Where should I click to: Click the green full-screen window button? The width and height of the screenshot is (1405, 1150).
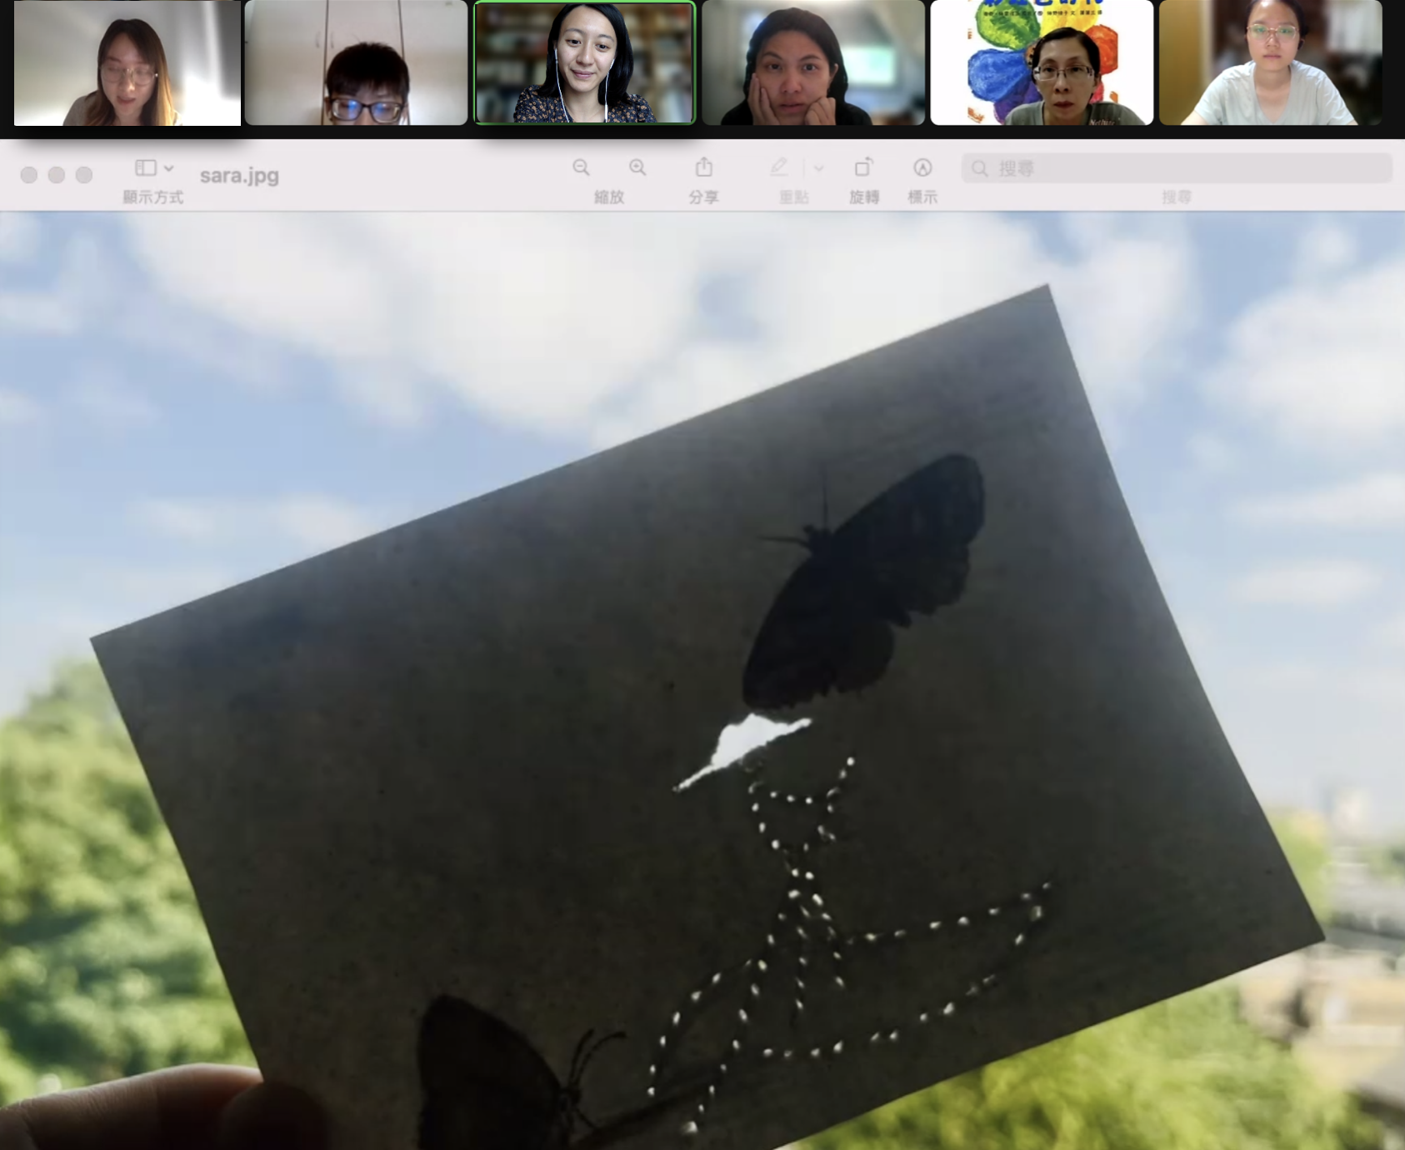(x=83, y=175)
